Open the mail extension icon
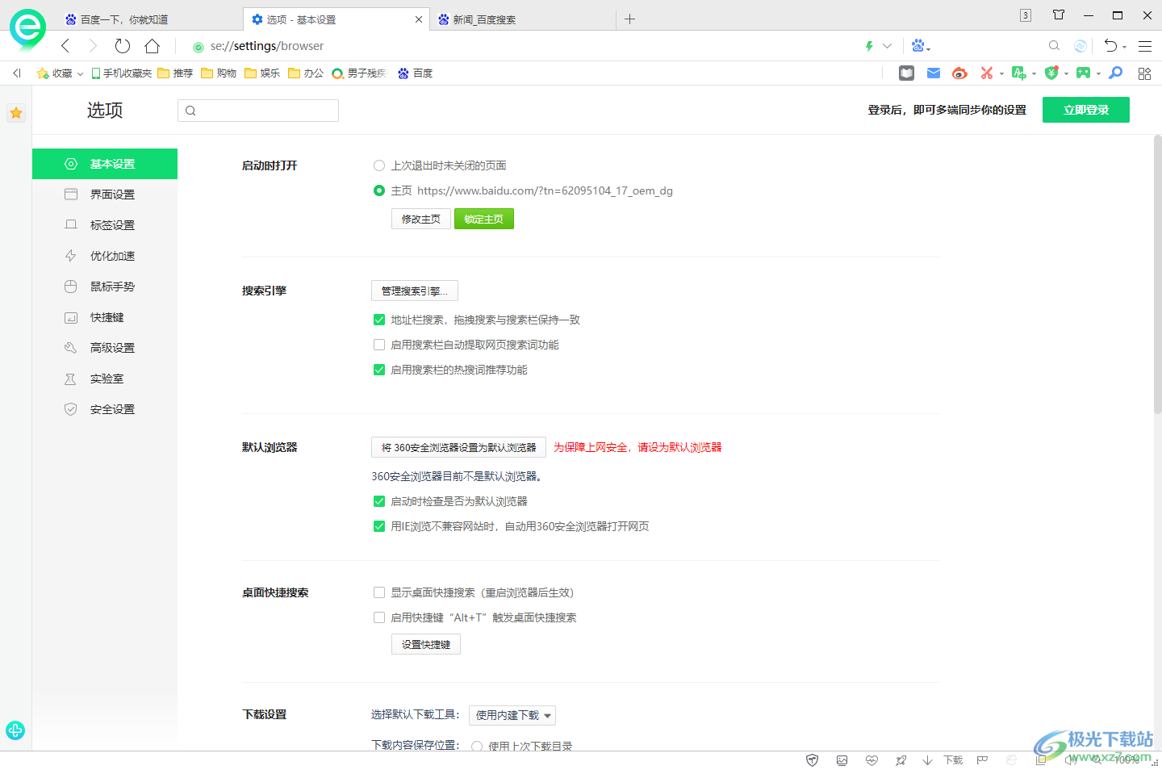The width and height of the screenshot is (1162, 770). coord(934,73)
